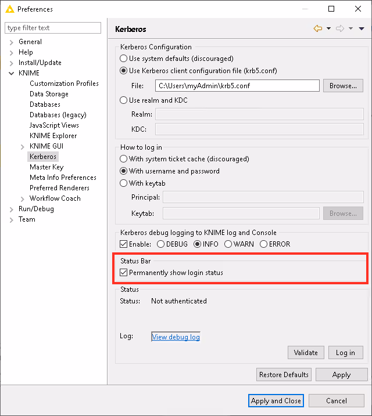Close the Preferences window

[358, 9]
